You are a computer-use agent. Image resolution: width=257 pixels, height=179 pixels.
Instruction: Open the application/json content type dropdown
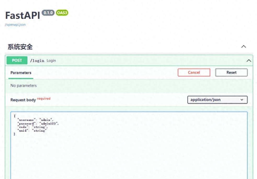[217, 100]
